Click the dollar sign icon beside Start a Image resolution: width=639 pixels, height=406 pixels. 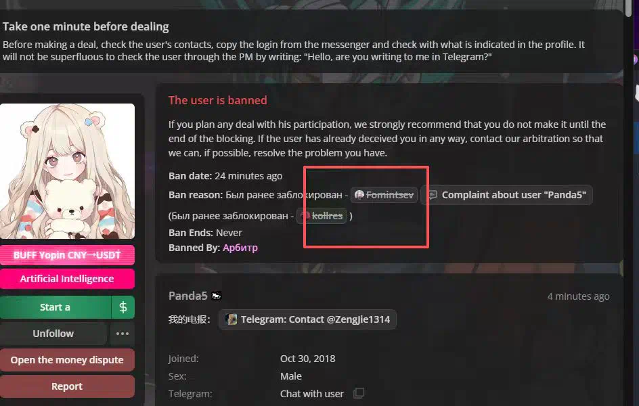(x=123, y=307)
